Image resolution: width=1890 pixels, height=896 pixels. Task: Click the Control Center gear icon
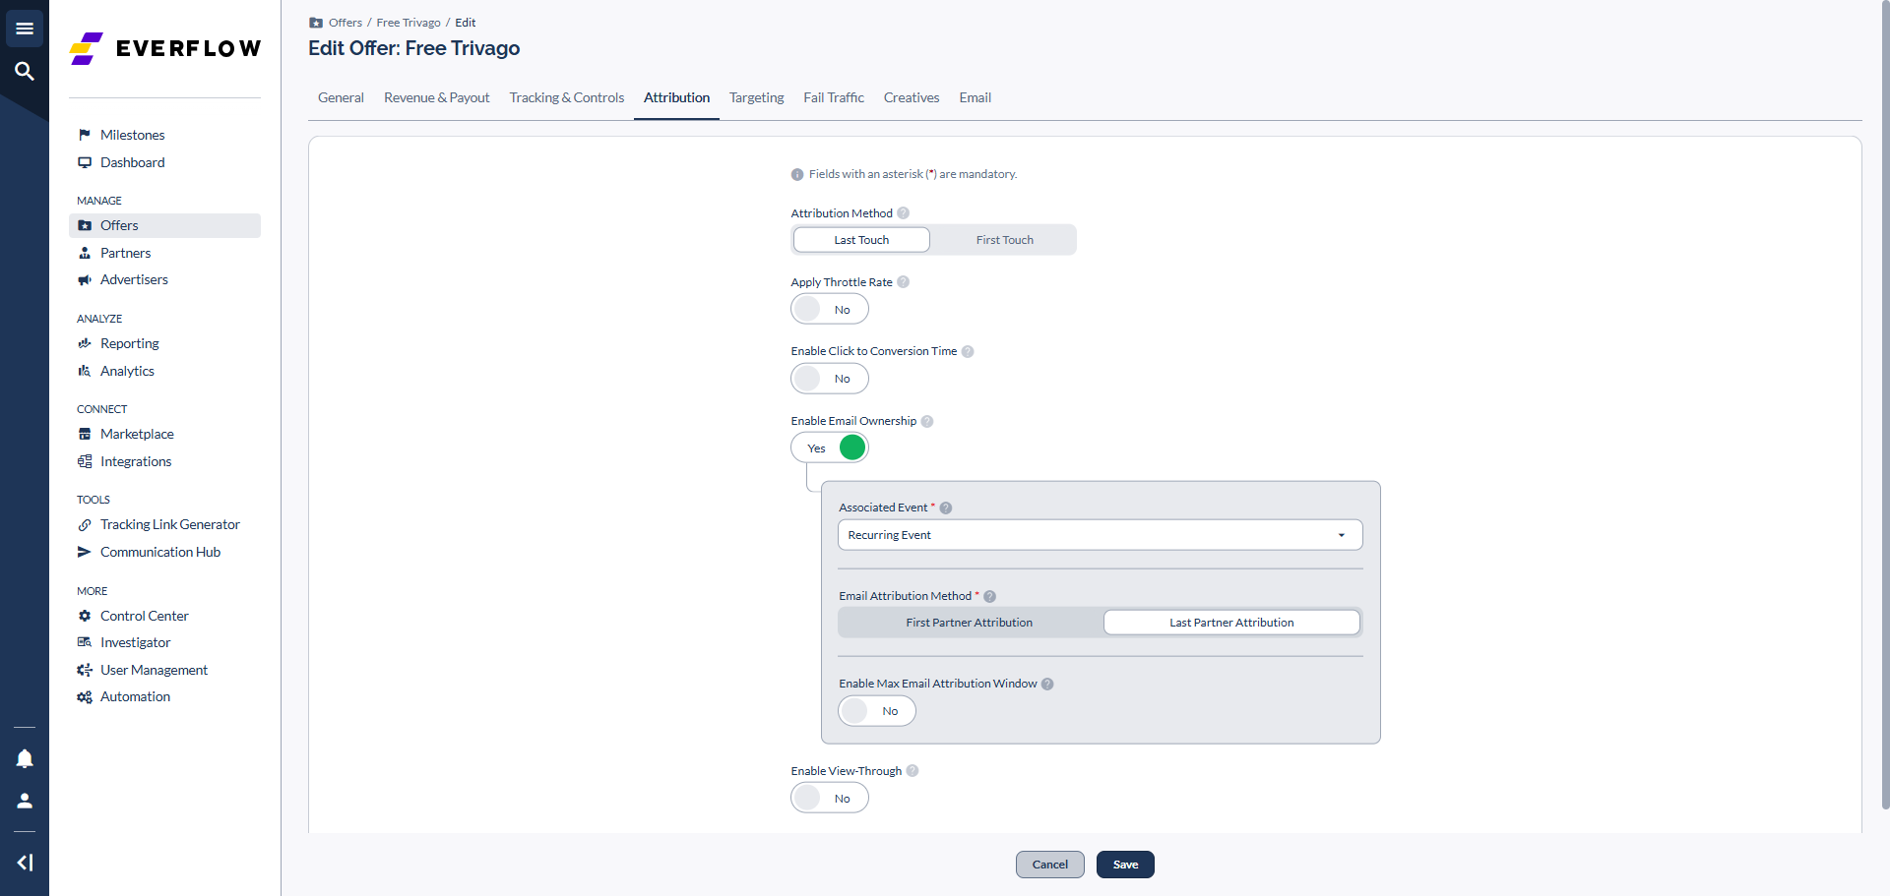(85, 616)
